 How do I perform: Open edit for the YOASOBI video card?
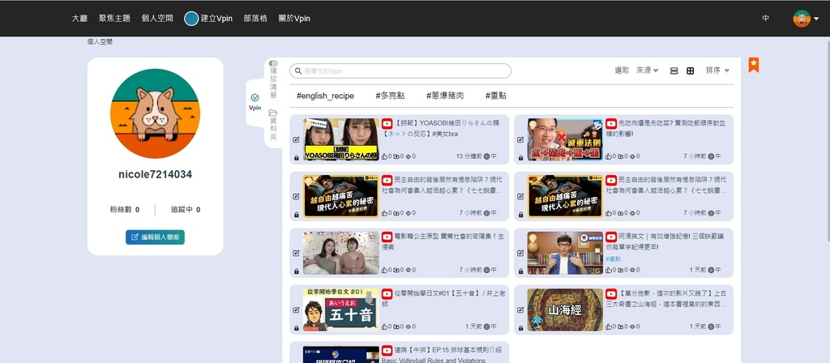(x=297, y=139)
